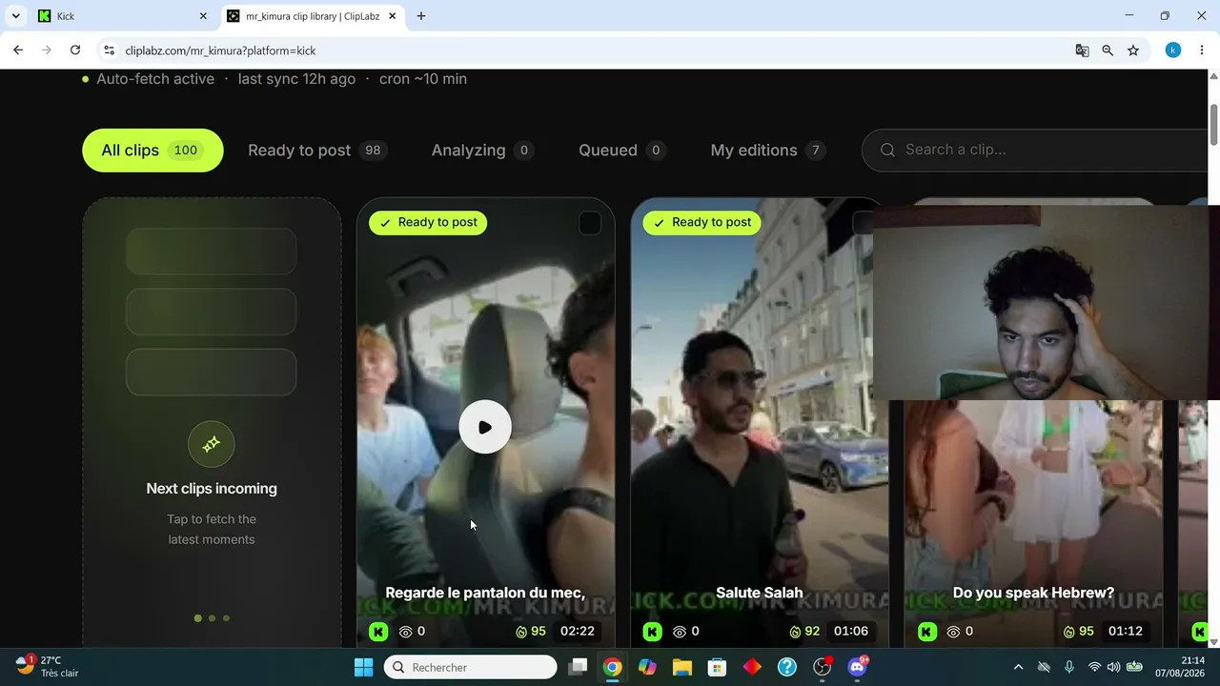Click the address bar URL
Image resolution: width=1220 pixels, height=686 pixels.
pos(220,50)
